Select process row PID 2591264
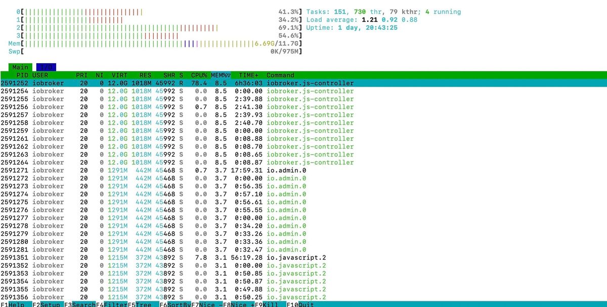607x307 pixels. click(303, 163)
